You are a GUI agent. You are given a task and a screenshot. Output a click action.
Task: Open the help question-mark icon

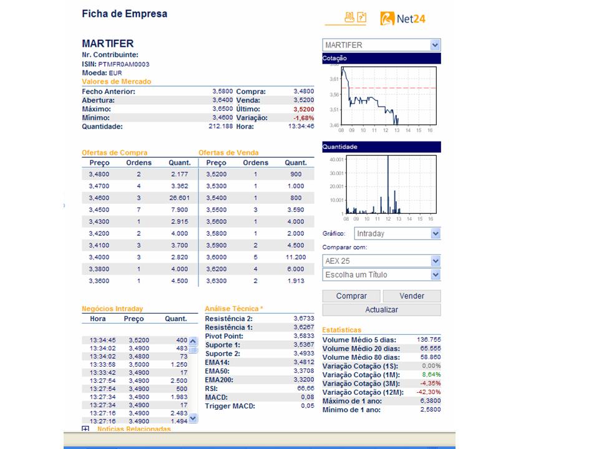pos(361,17)
